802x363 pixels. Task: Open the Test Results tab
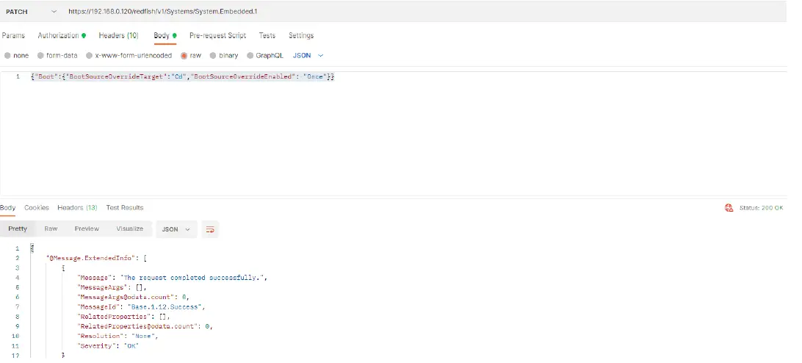tap(125, 208)
